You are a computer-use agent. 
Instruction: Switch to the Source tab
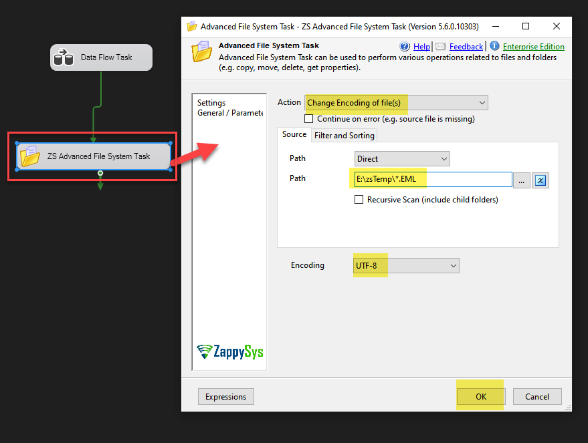294,134
